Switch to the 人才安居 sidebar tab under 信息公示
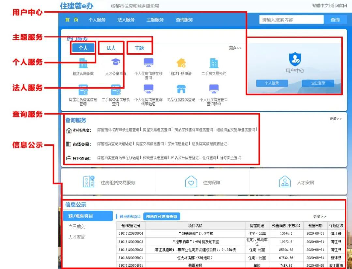The width and height of the screenshot is (352, 269). [x=77, y=237]
